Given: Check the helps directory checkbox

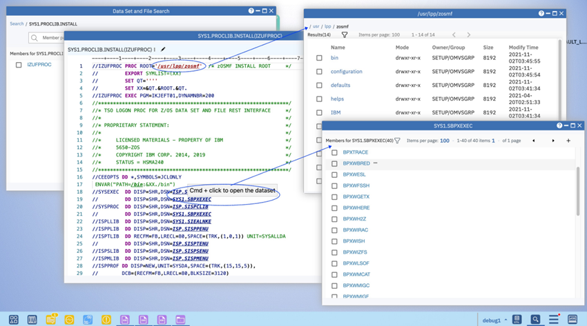Looking at the screenshot, I should pos(319,99).
